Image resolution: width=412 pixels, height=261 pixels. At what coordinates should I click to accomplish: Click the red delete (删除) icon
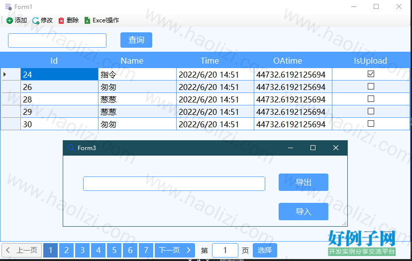click(x=61, y=20)
